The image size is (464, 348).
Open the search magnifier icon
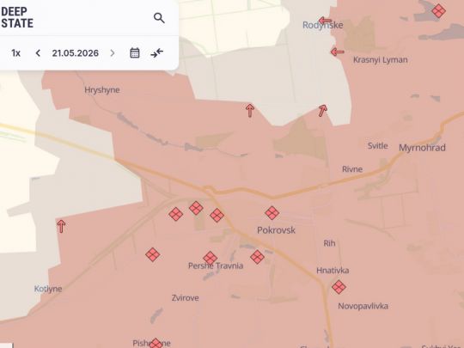click(x=159, y=18)
